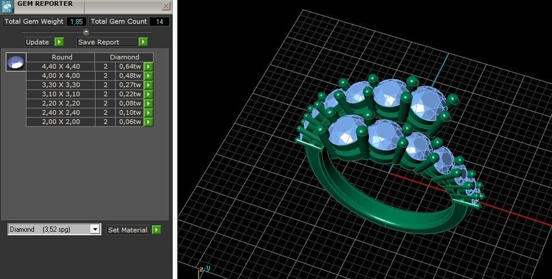Screen dimensions: 552x279
Task: Click green arrow on the 0,64tw row
Action: pyautogui.click(x=149, y=67)
